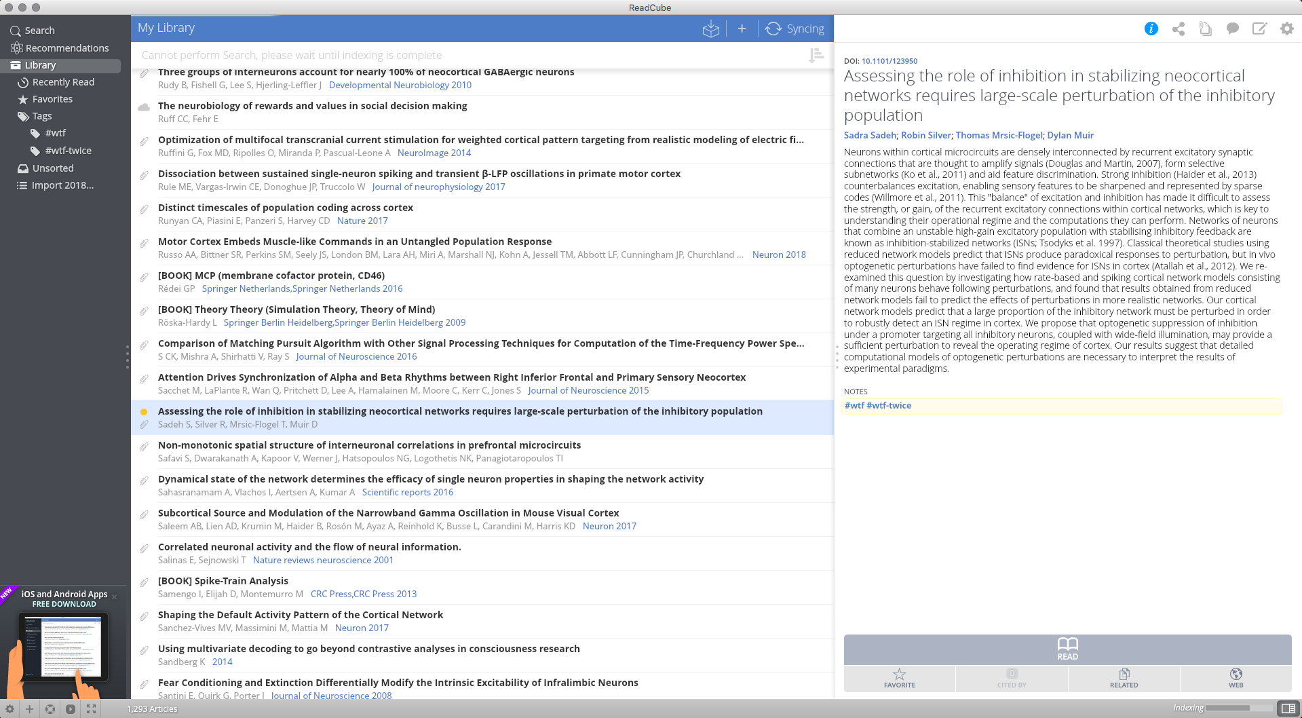
Task: Close the iOS and Android Apps promo
Action: (114, 597)
